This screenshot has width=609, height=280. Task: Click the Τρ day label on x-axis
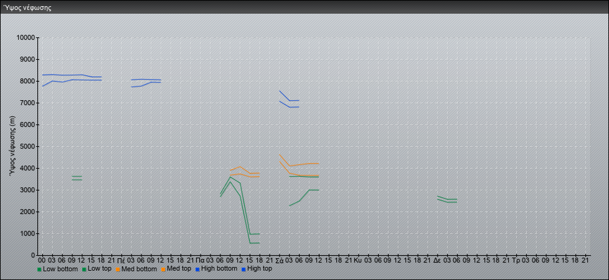[x=516, y=260]
